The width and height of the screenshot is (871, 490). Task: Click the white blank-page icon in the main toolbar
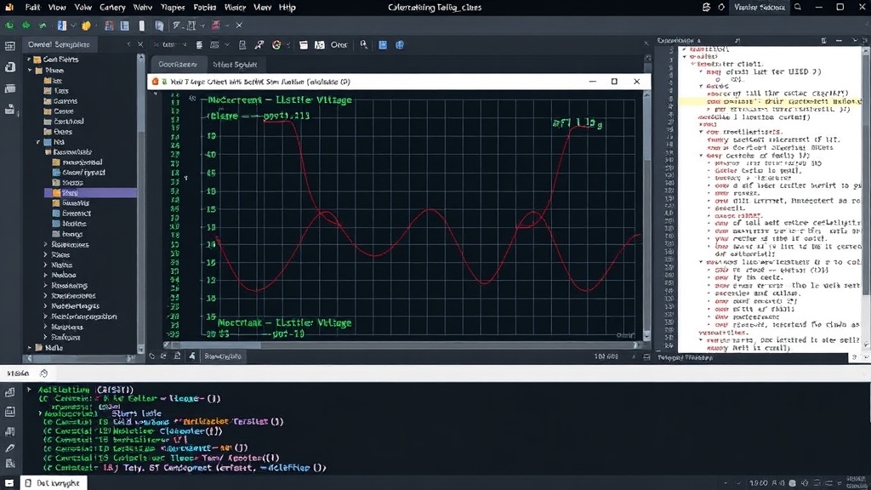(x=142, y=26)
